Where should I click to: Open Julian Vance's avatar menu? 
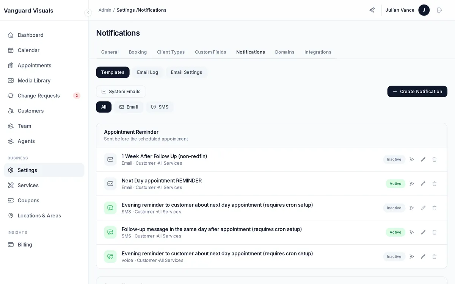(424, 10)
